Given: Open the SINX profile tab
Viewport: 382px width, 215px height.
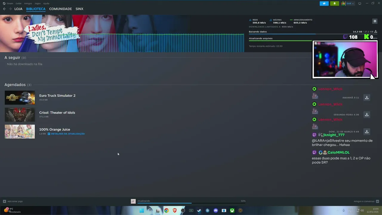Looking at the screenshot, I should pos(79,9).
